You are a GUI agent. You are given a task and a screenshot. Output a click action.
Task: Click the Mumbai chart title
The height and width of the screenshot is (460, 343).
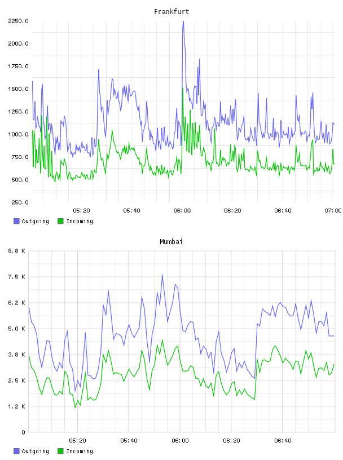click(171, 242)
